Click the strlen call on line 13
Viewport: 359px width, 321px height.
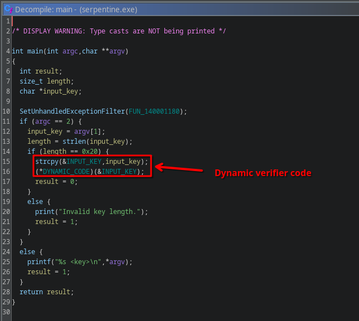click(x=74, y=142)
